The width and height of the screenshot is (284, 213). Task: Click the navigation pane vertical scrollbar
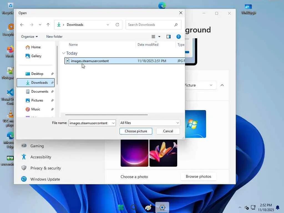click(57, 65)
